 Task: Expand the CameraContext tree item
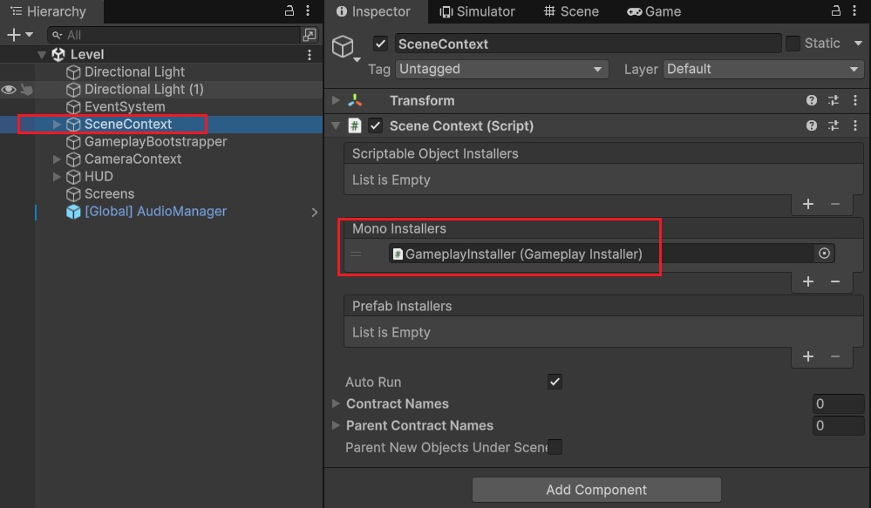click(57, 159)
